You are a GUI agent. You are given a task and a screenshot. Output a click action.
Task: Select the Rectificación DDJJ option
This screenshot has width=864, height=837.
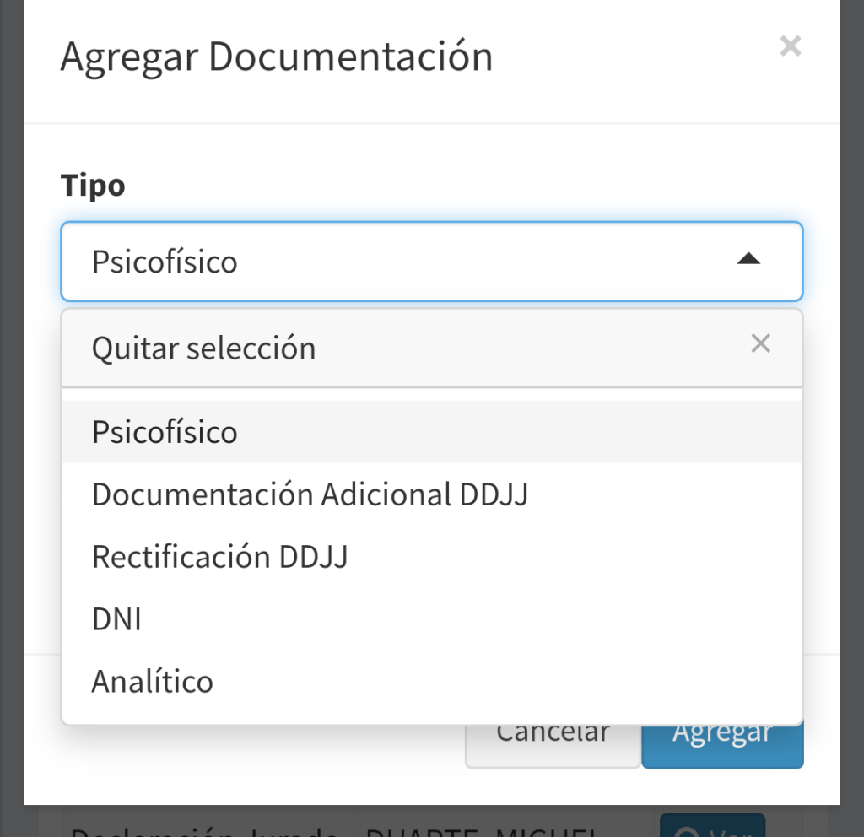click(x=220, y=557)
